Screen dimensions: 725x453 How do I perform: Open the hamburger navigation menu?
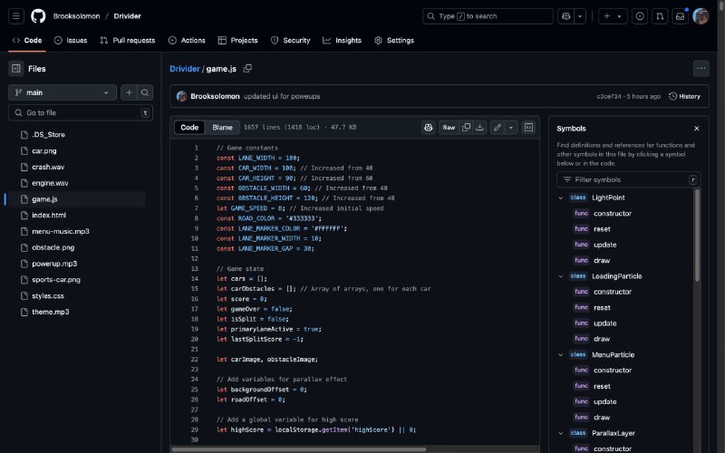15,16
